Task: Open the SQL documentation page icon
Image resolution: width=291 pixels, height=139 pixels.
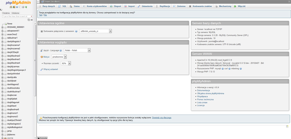Action: click(x=20, y=7)
